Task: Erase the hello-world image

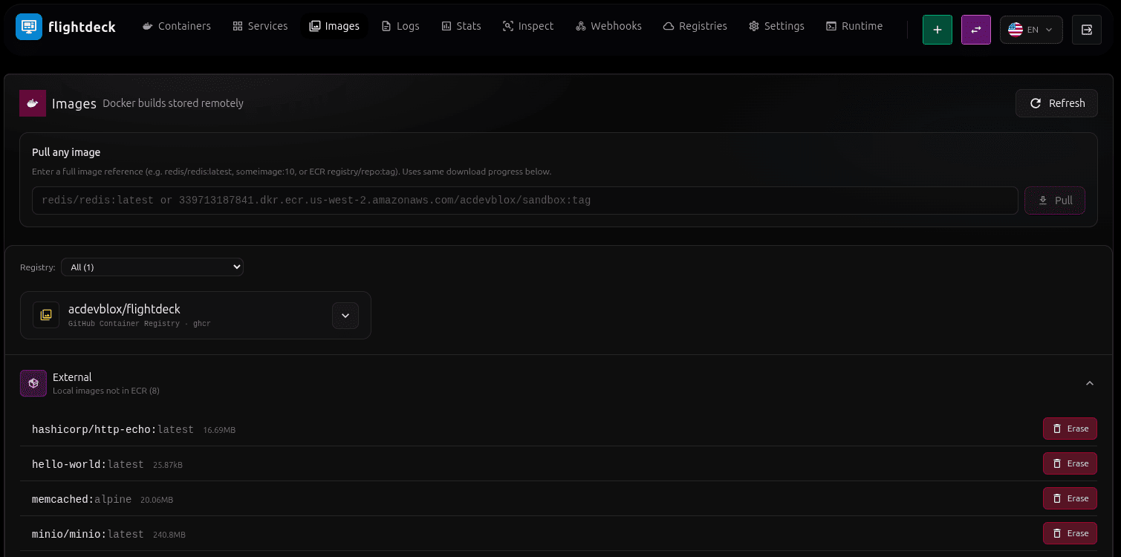Action: pos(1070,463)
